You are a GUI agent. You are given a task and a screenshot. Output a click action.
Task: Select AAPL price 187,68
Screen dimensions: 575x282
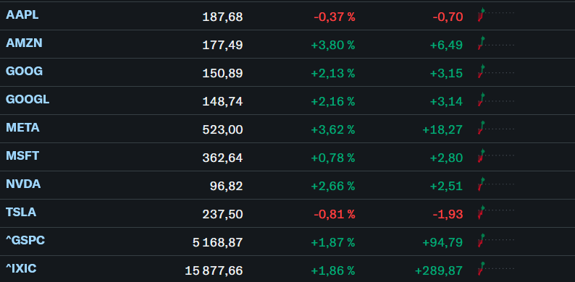[x=222, y=17]
